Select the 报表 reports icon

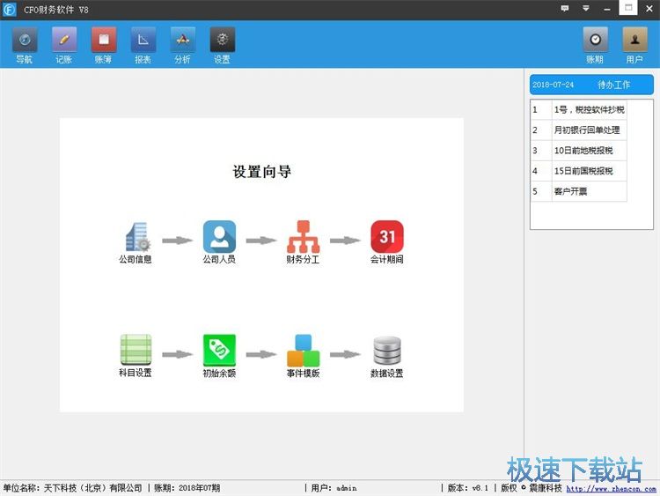tap(143, 45)
